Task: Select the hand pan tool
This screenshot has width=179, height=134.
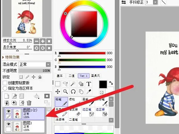Action: pos(81,92)
